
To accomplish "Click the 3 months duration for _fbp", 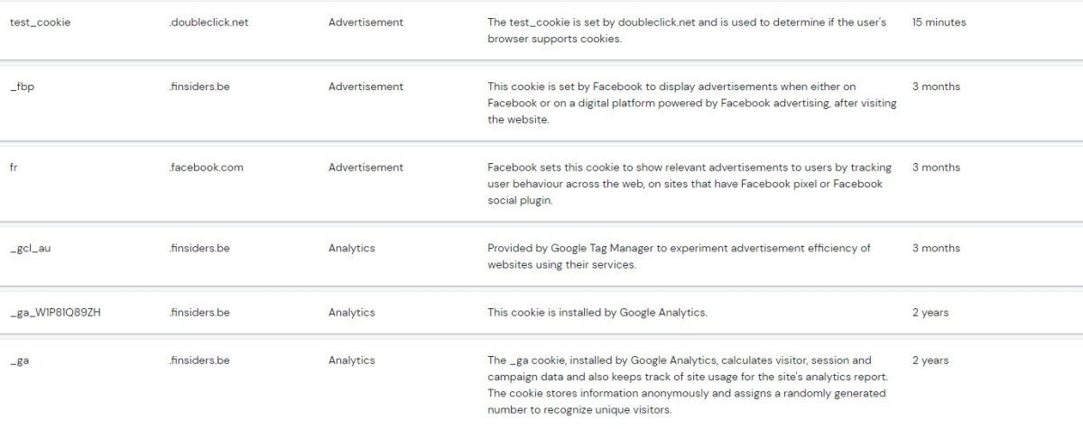I will (x=936, y=87).
